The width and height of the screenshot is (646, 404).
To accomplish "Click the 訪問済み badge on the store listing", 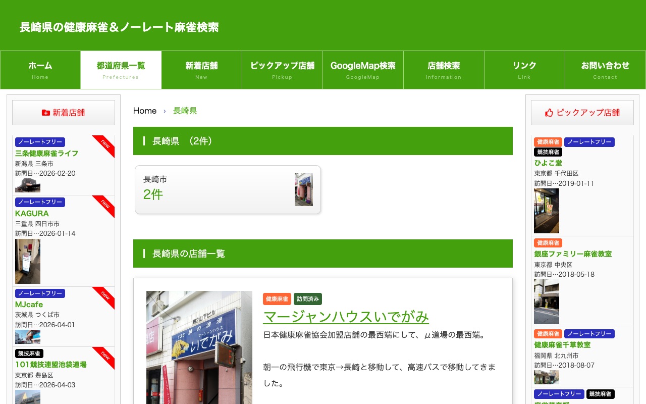I will [308, 299].
